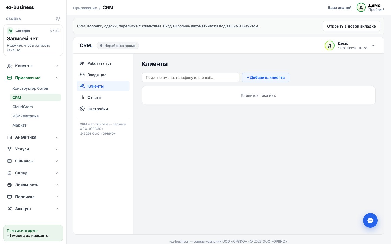Screen dimensions: 391x244
Task: Open ИЗИ-Метрика in the sidebar
Action: click(x=35, y=116)
